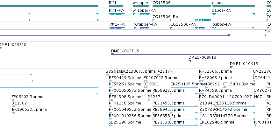Click the wrapper-RA transcript glyph

point(141,14)
